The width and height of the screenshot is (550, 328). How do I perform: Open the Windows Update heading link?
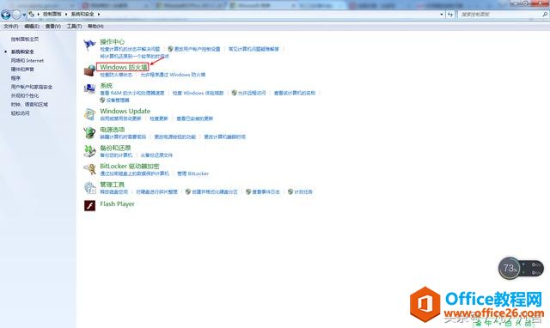click(125, 111)
